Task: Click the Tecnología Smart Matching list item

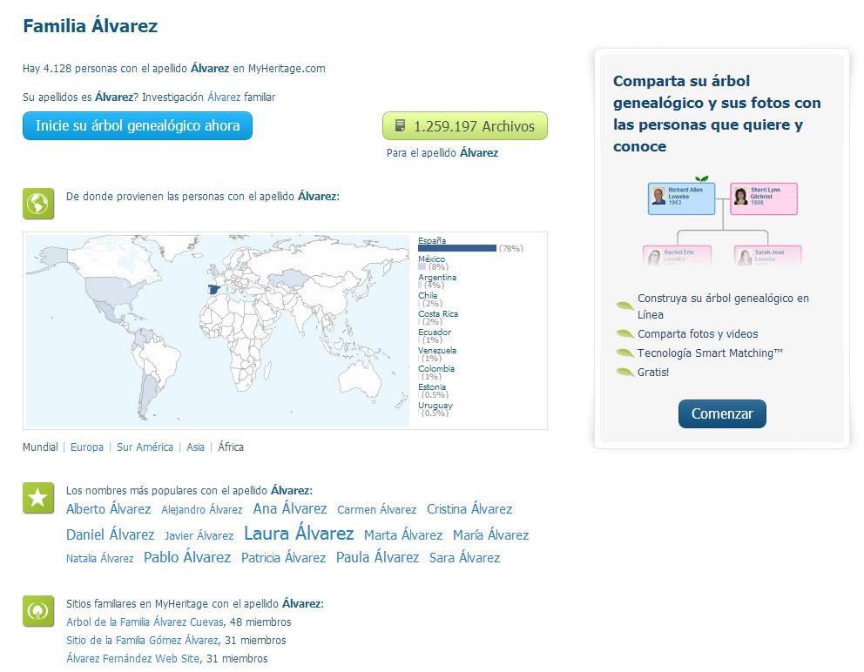Action: [x=710, y=353]
